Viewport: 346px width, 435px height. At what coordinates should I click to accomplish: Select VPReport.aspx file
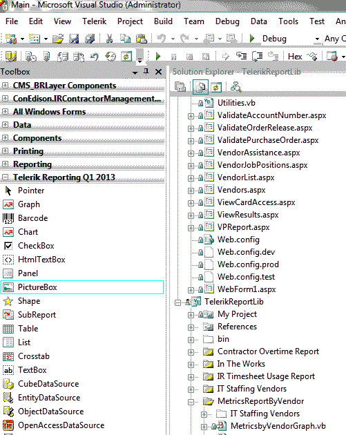(243, 227)
